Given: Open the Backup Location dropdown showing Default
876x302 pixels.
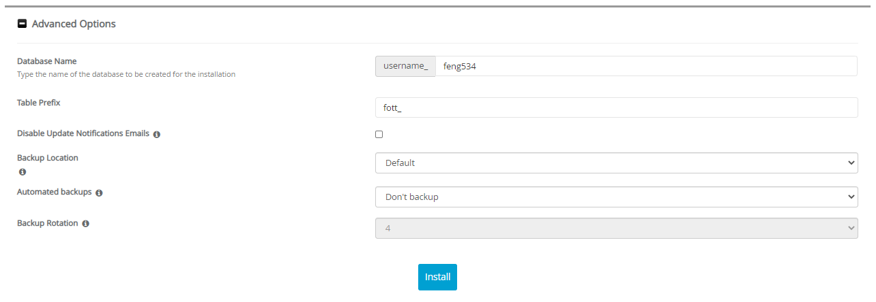Looking at the screenshot, I should pyautogui.click(x=616, y=163).
